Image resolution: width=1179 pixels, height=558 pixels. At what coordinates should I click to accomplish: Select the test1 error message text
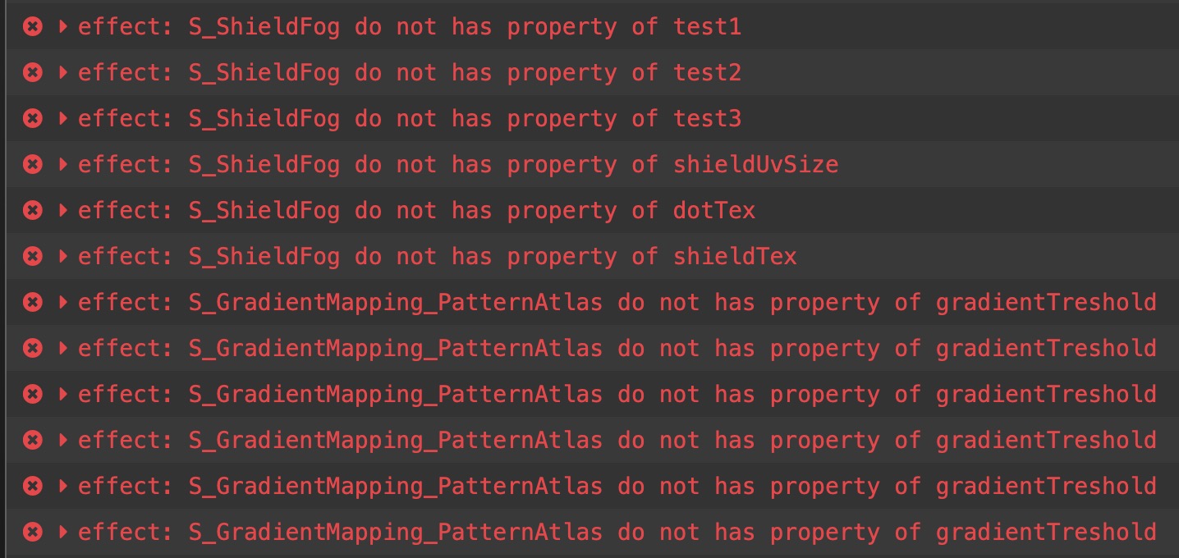pyautogui.click(x=409, y=27)
